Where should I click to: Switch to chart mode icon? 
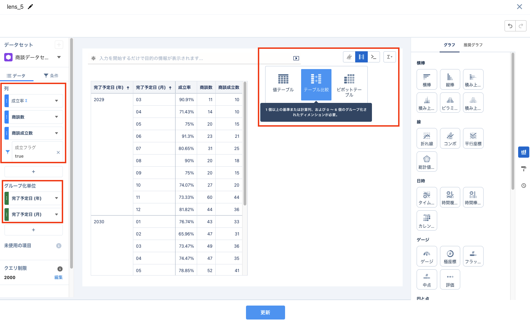(349, 57)
